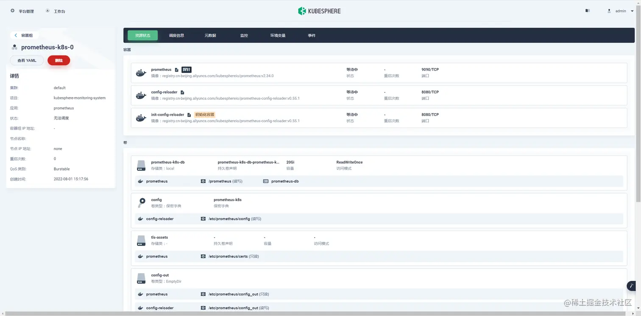Image resolution: width=641 pixels, height=316 pixels.
Task: Click the 初始化容器 badge
Action: coord(204,115)
